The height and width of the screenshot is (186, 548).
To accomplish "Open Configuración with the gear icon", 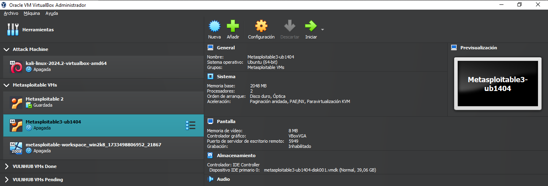I will point(261,26).
